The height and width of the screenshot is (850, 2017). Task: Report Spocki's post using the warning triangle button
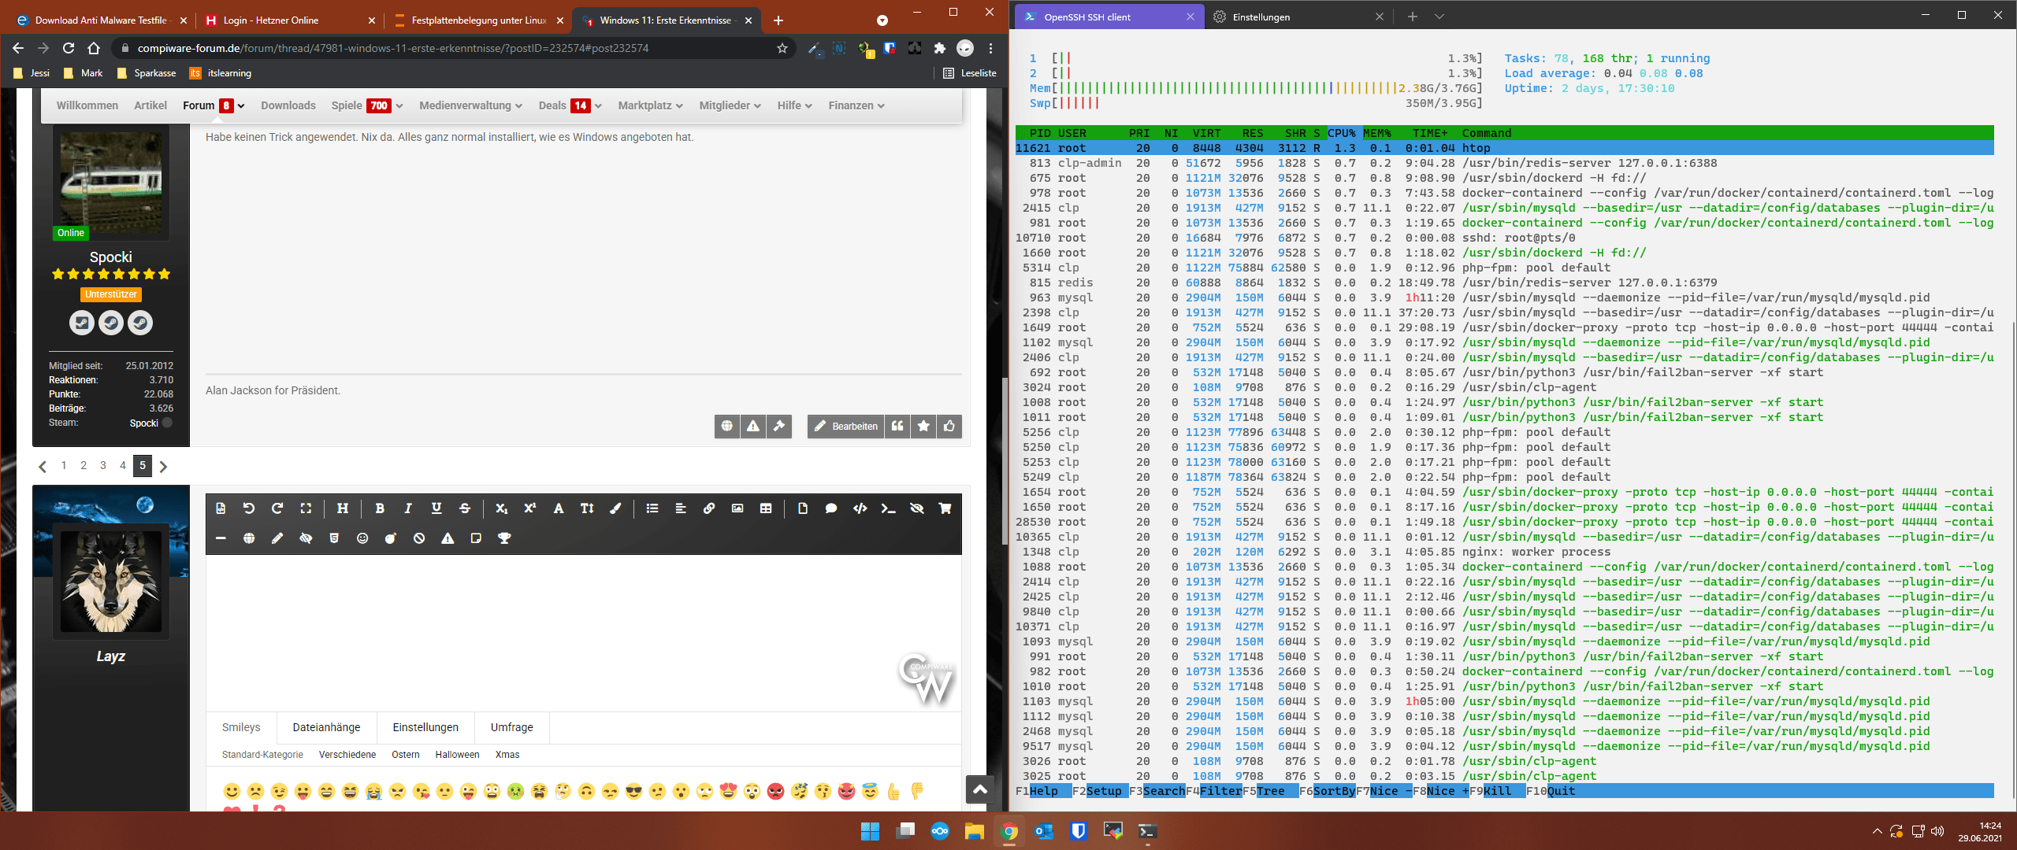pyautogui.click(x=753, y=426)
